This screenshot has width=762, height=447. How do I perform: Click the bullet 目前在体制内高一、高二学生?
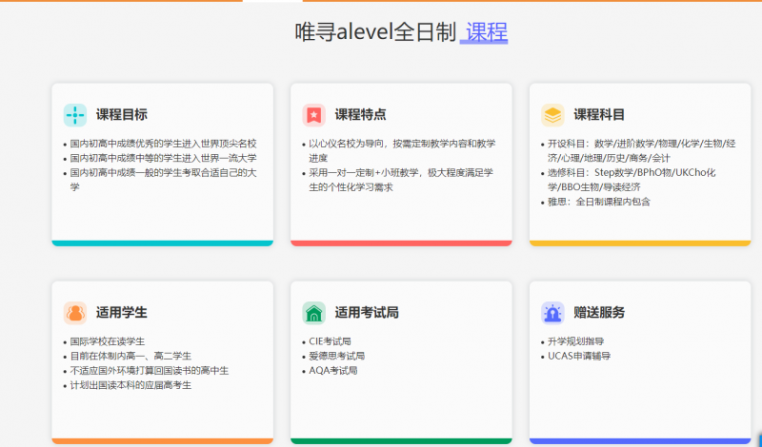130,357
